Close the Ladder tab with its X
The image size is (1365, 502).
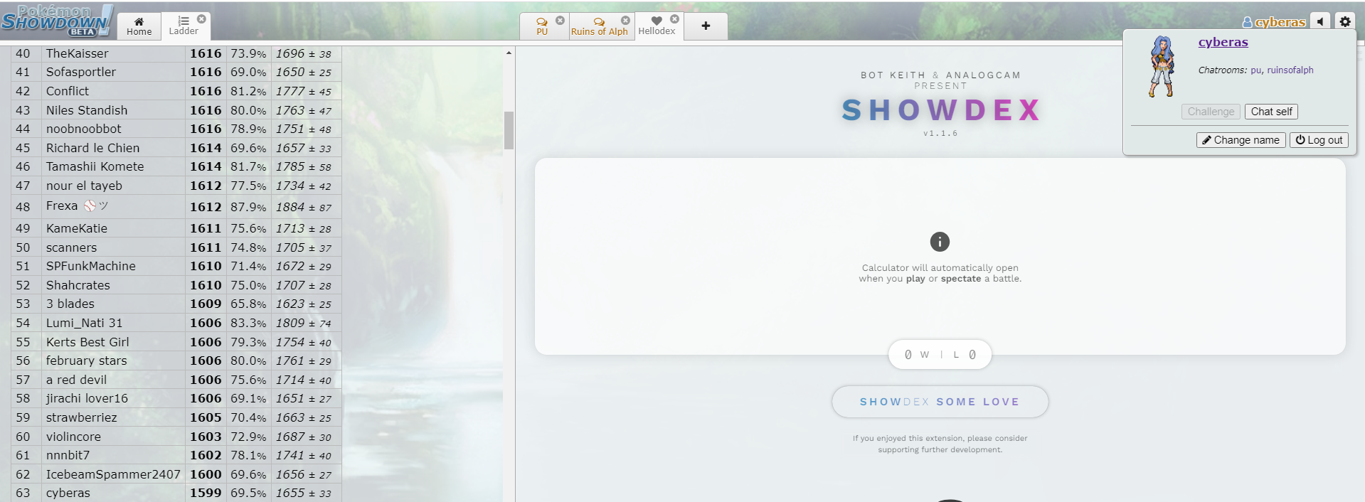201,19
